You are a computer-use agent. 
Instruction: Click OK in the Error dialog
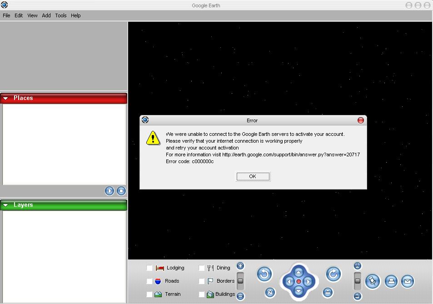point(253,176)
